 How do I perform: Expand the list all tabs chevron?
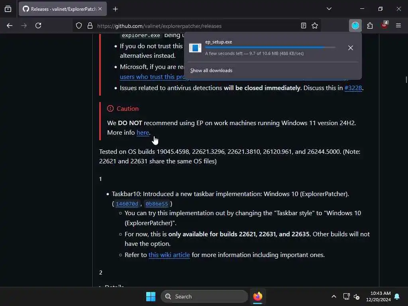(x=329, y=9)
